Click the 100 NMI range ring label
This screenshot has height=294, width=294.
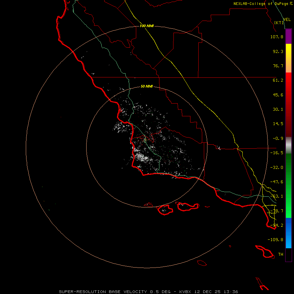tap(147, 26)
